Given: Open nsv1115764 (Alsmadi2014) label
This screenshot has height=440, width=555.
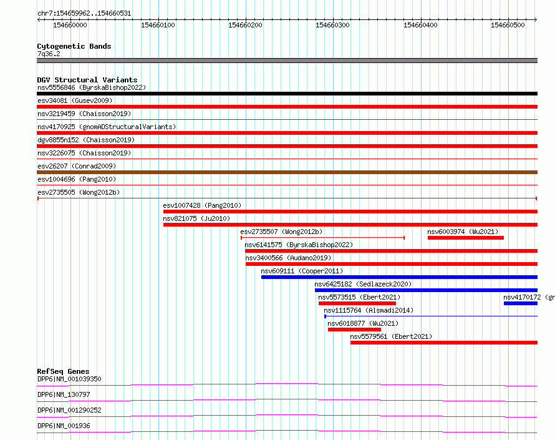Looking at the screenshot, I should [x=369, y=310].
